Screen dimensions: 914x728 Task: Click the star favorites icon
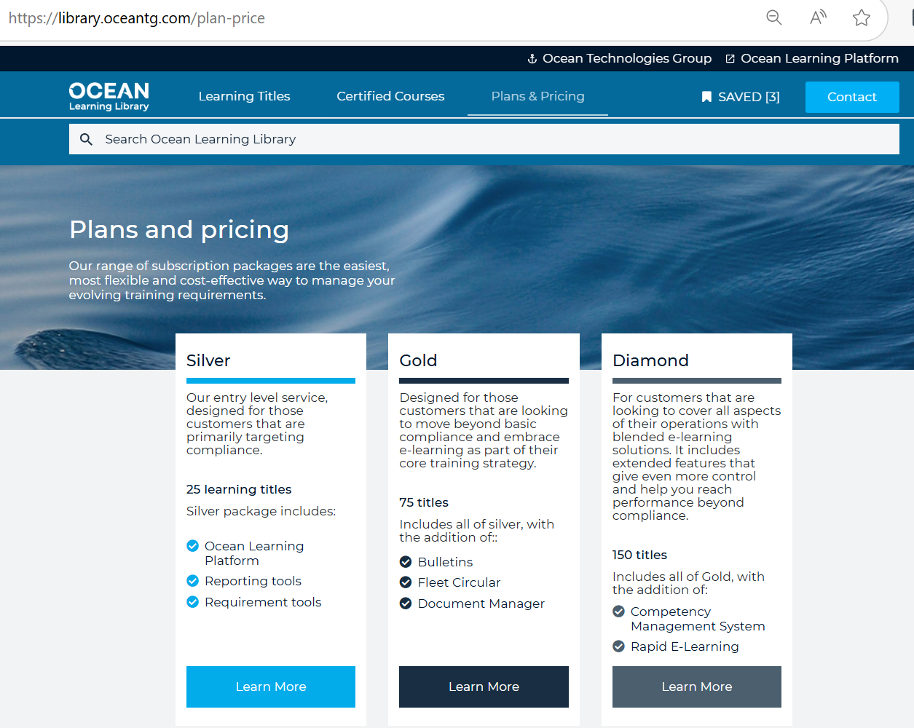[862, 17]
